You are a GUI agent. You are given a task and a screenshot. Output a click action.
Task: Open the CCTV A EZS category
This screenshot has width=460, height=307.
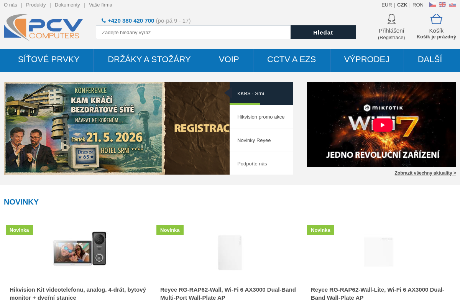click(x=291, y=59)
